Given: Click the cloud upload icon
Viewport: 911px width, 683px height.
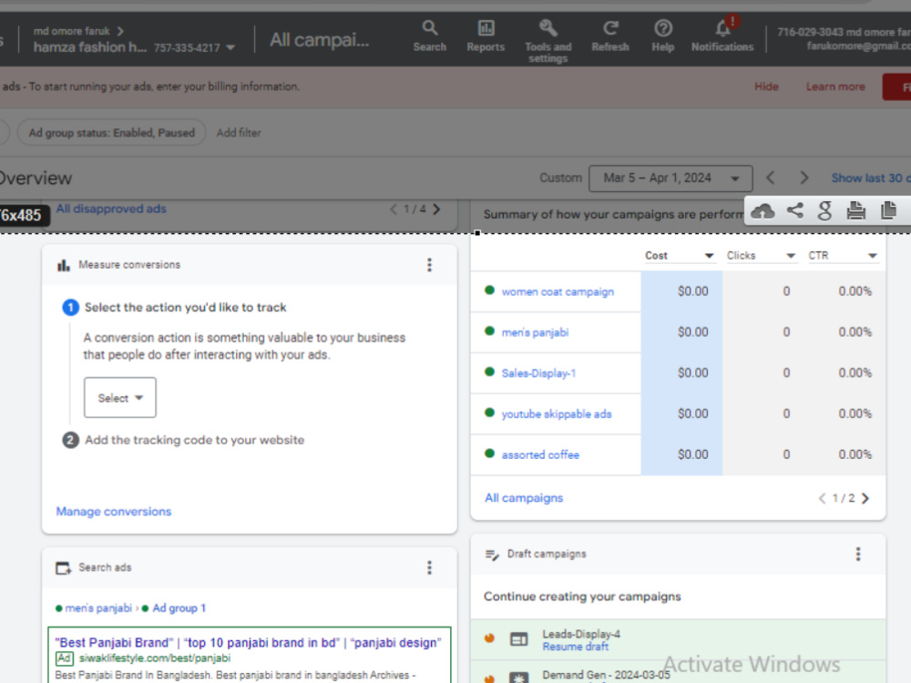Looking at the screenshot, I should click(x=763, y=211).
